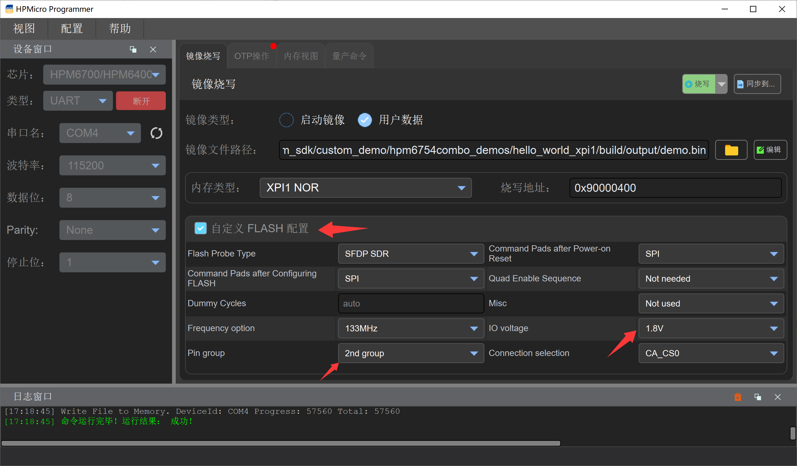The height and width of the screenshot is (466, 797).
Task: Float the 日志窗口 log panel
Action: 758,397
